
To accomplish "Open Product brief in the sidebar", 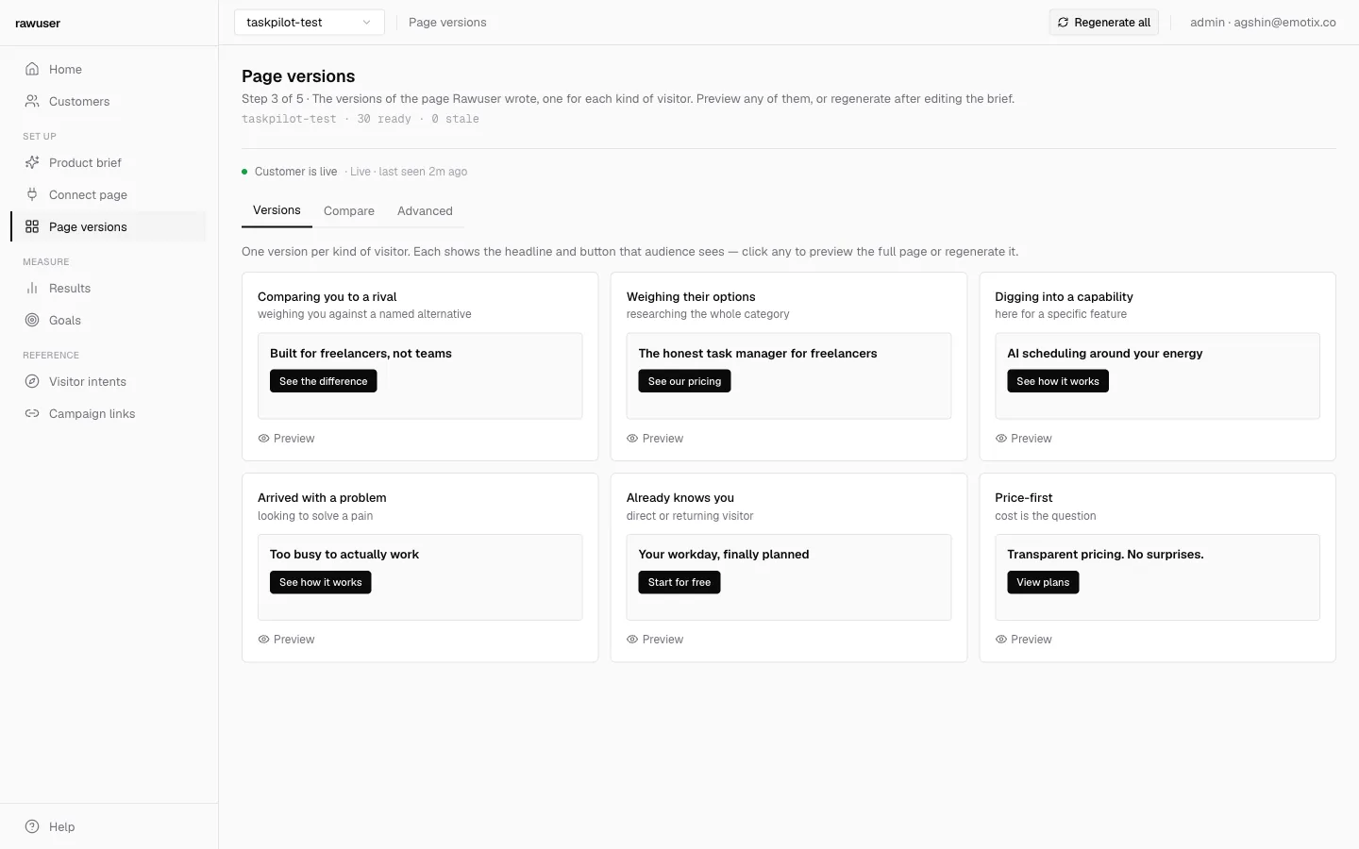I will pos(109,162).
